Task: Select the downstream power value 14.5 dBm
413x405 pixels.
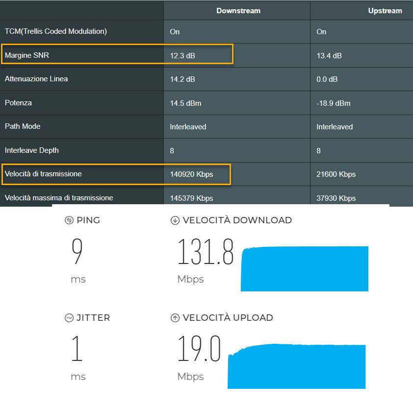Action: [x=186, y=103]
